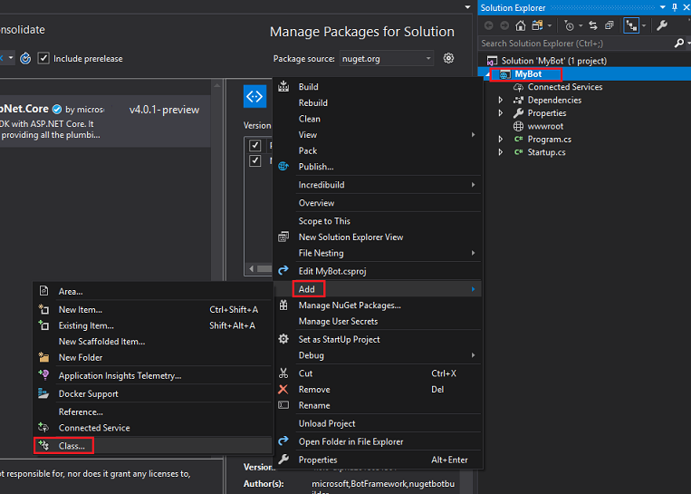Open Solution Explorer properties wrench icon
This screenshot has height=494, width=691.
click(x=663, y=25)
